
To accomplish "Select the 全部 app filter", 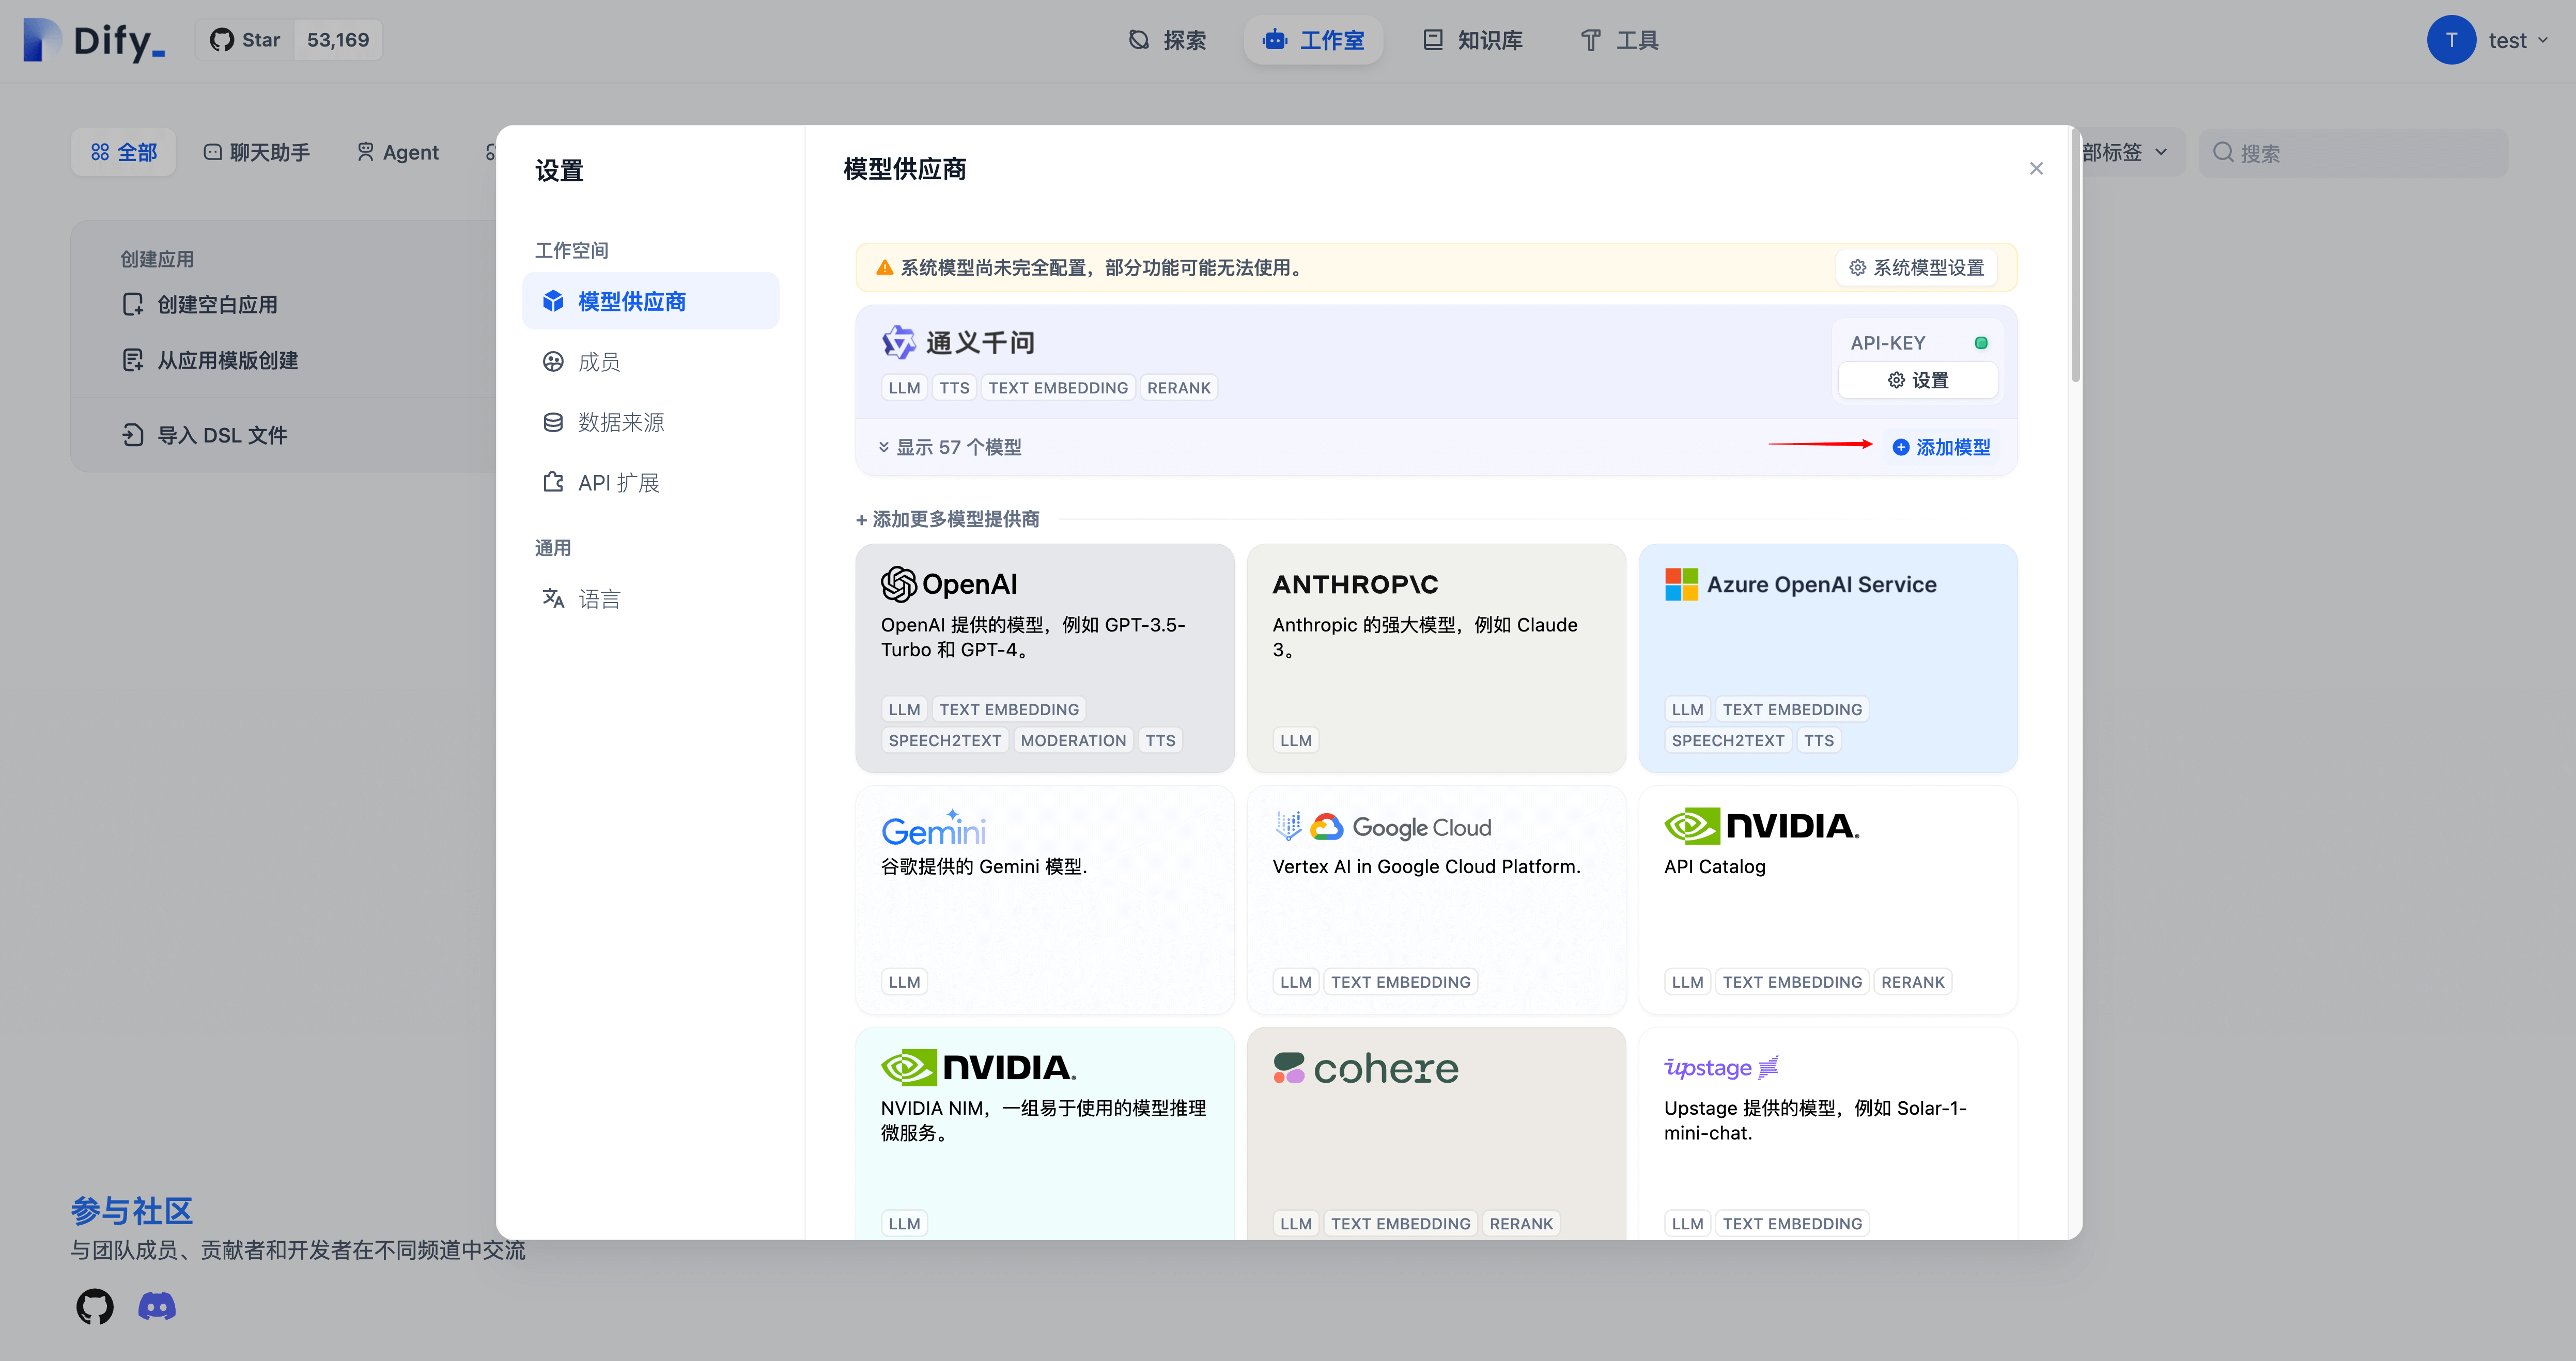I will pos(124,152).
